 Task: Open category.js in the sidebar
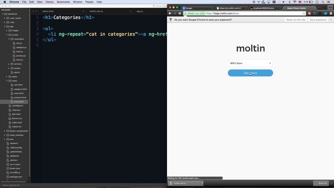(x=21, y=48)
